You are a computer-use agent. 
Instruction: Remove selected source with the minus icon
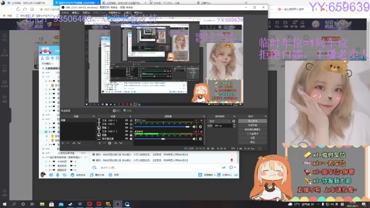105,143
